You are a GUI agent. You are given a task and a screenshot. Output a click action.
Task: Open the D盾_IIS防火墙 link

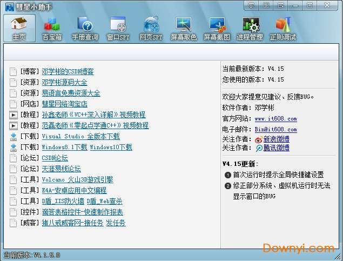pos(63,201)
